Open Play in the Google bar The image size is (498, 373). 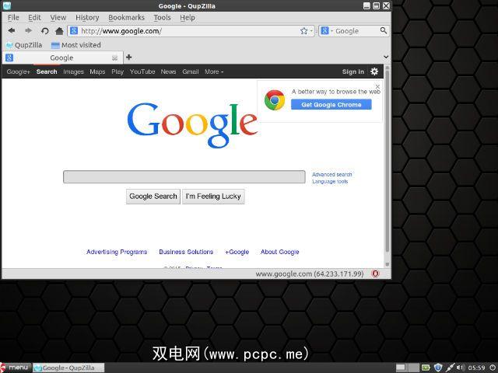click(x=117, y=71)
